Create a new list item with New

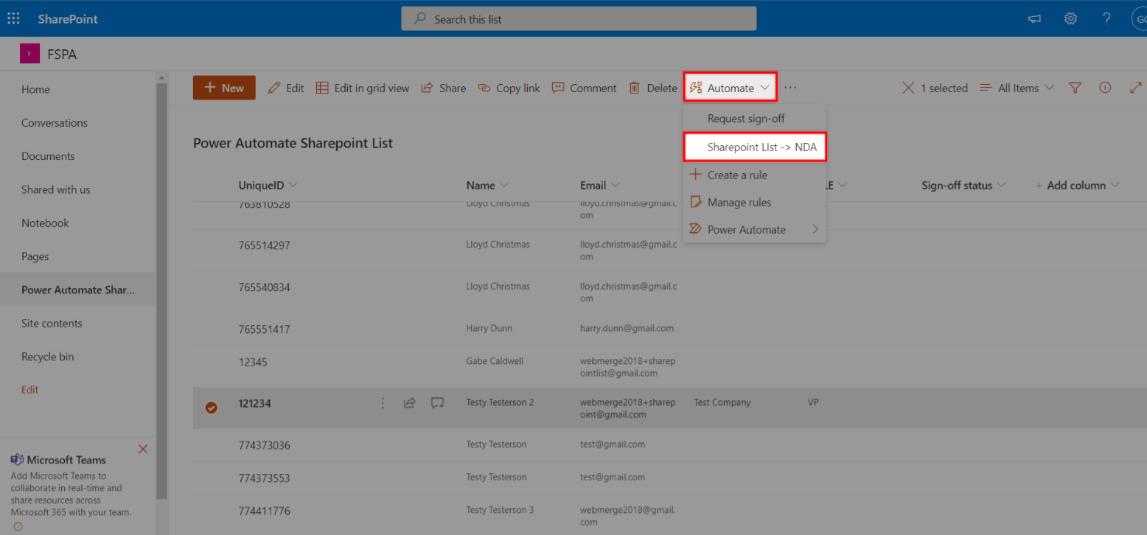[x=224, y=87]
